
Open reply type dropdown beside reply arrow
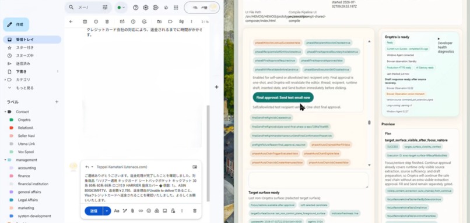tap(92, 167)
